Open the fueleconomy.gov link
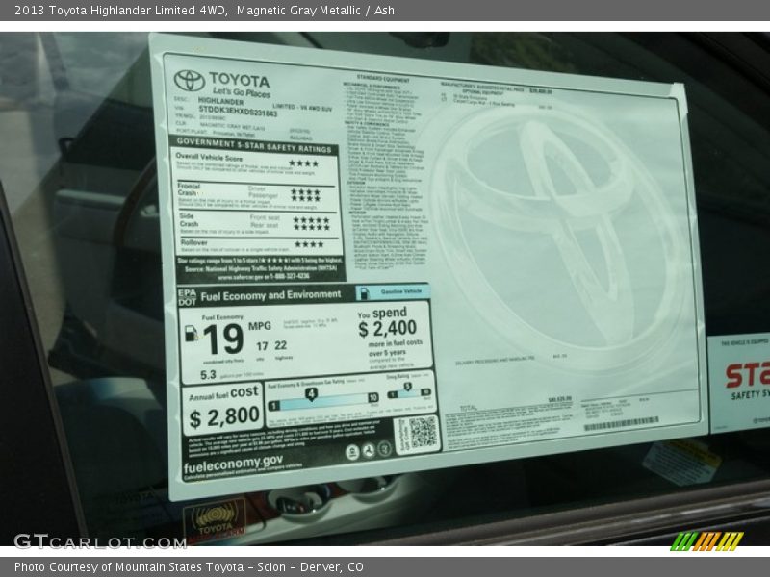 pos(233,464)
